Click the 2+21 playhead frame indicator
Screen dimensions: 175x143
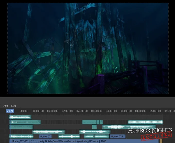click(x=10, y=111)
